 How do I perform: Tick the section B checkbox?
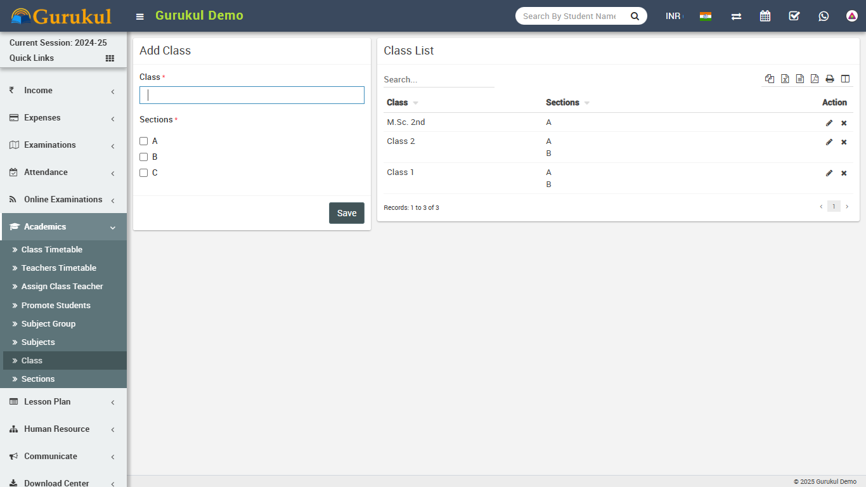tap(144, 157)
